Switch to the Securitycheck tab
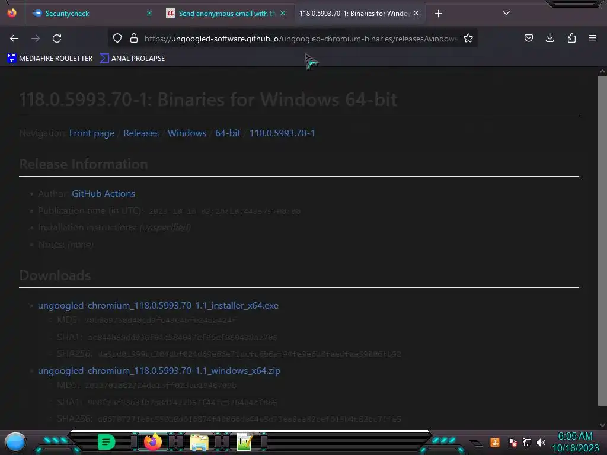This screenshot has width=607, height=455. [92, 14]
